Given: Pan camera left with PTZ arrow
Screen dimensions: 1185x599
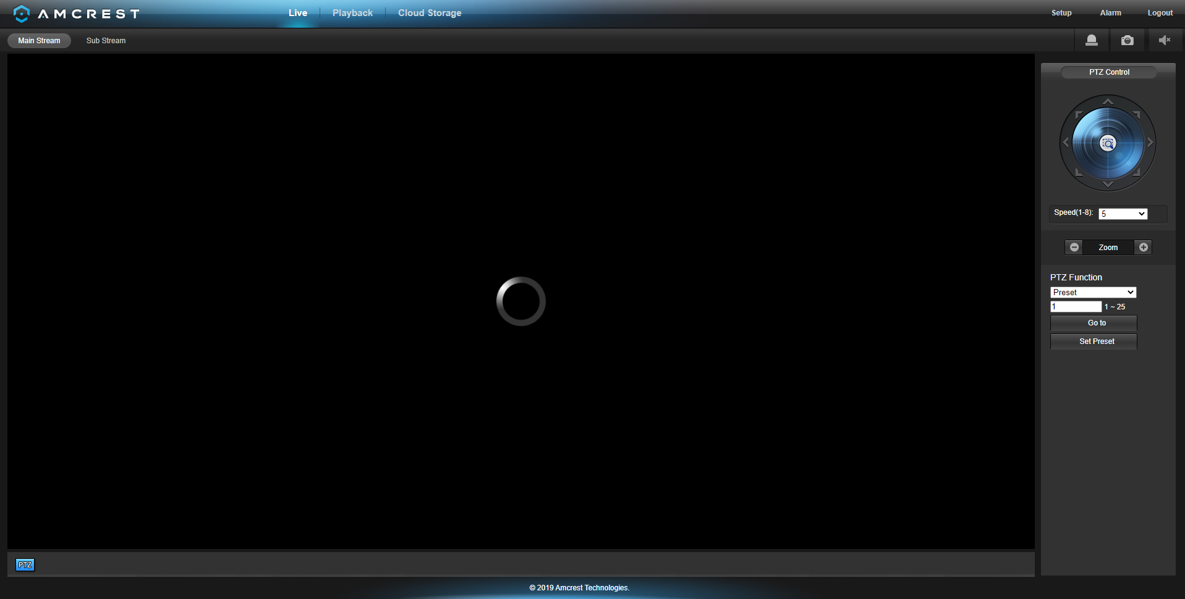Looking at the screenshot, I should coord(1066,143).
